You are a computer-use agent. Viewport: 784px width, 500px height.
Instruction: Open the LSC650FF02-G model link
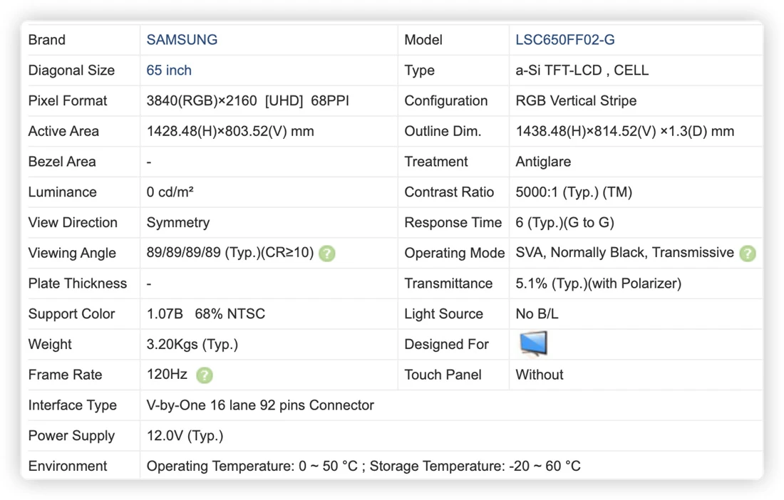[565, 40]
